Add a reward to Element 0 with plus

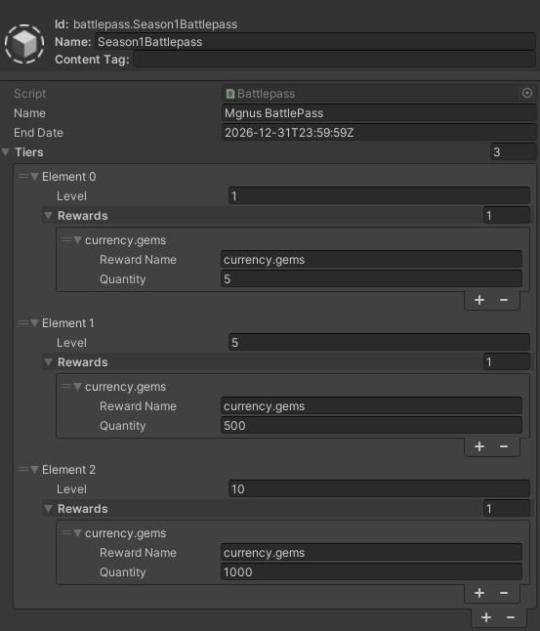click(478, 300)
